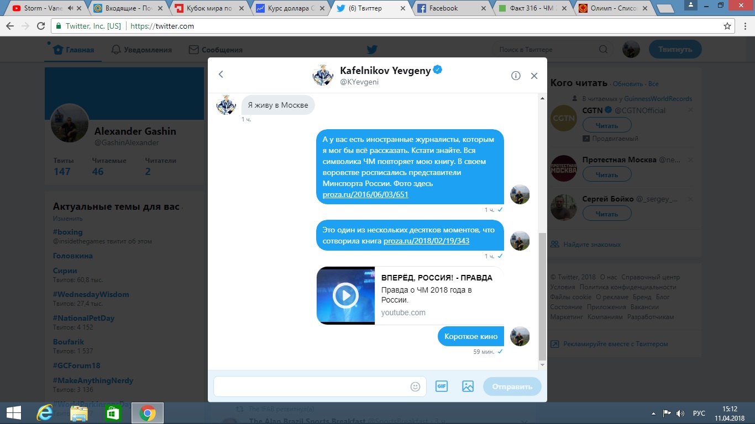Dismiss the Сергей Бойко suggestion

[690, 199]
